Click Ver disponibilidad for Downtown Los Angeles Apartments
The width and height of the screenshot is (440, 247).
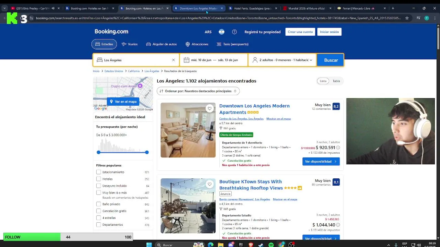[x=321, y=162]
